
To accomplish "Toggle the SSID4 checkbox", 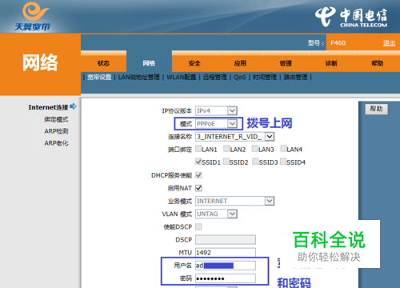I will click(x=283, y=162).
